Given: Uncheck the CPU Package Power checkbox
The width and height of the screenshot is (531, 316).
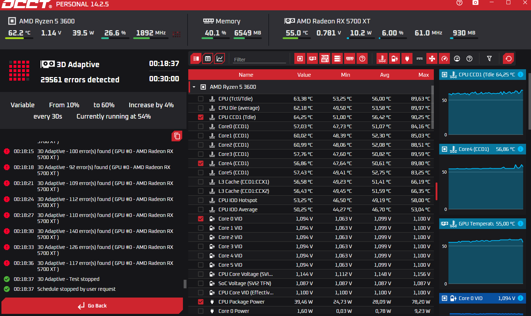Looking at the screenshot, I should (x=201, y=302).
